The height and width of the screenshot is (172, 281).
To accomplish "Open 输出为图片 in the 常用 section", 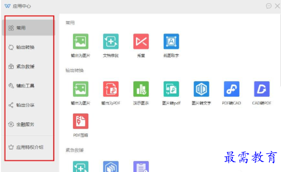I will pyautogui.click(x=80, y=42).
